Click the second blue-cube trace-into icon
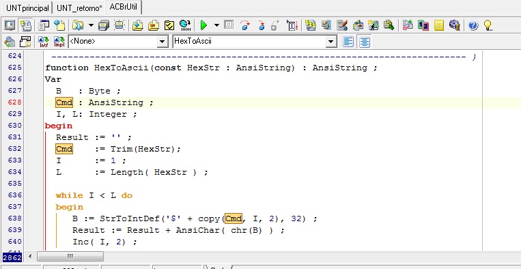 [x=261, y=25]
